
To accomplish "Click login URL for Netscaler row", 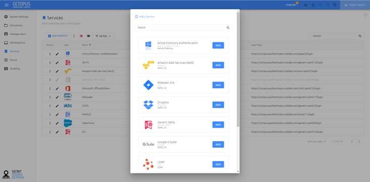I will pyautogui.click(x=287, y=98).
